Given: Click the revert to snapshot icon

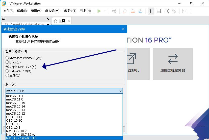Looking at the screenshot, I should pos(133,11).
